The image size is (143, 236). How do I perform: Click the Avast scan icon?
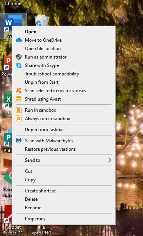coord(19,91)
